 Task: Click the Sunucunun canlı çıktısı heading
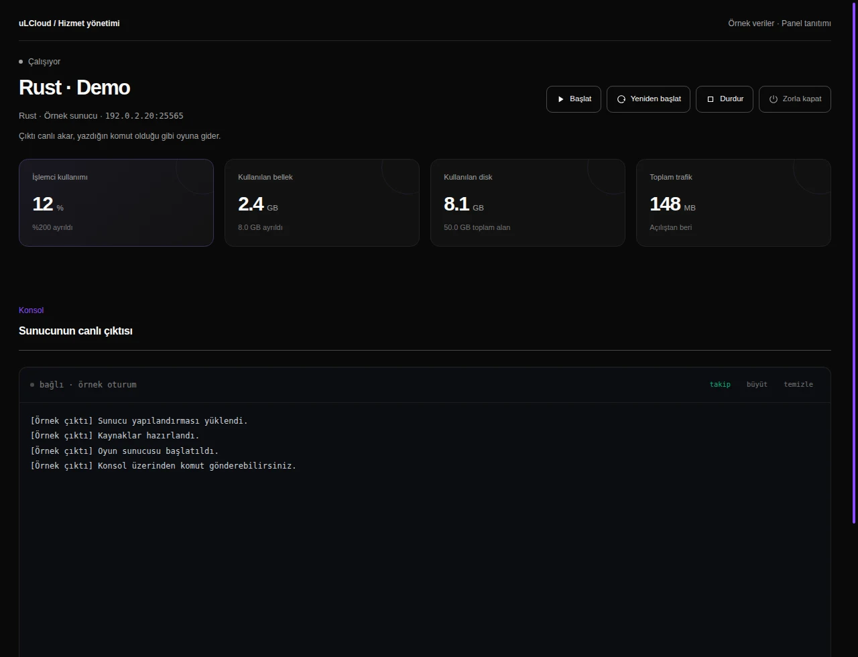pyautogui.click(x=76, y=331)
